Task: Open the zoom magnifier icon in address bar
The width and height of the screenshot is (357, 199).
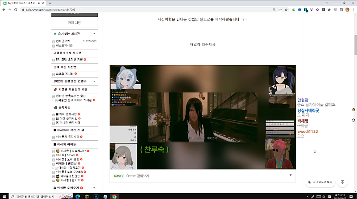Action: [x=274, y=9]
